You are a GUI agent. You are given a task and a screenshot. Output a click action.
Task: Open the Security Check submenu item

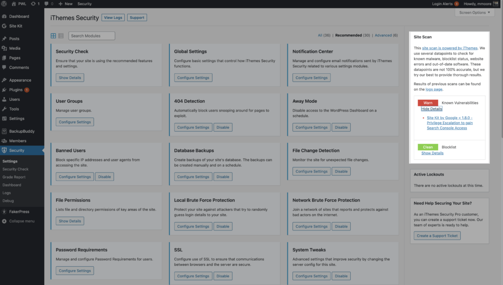[15, 169]
